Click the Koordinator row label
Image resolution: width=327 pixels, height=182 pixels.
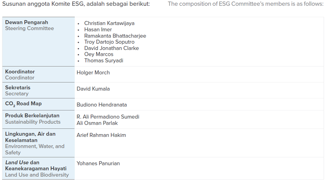[38, 74]
